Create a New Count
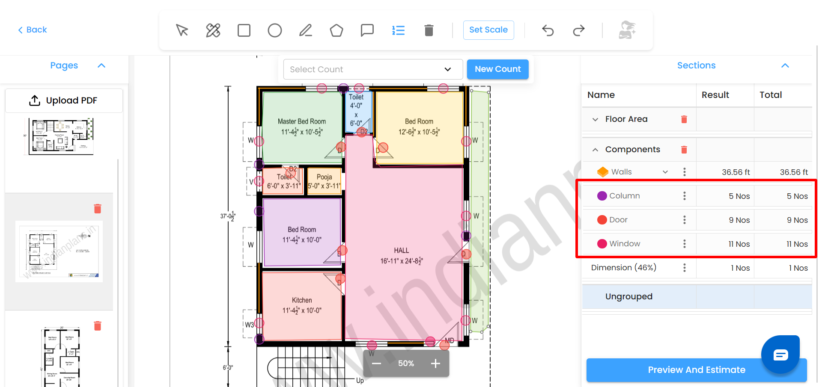822x387 pixels. [497, 69]
